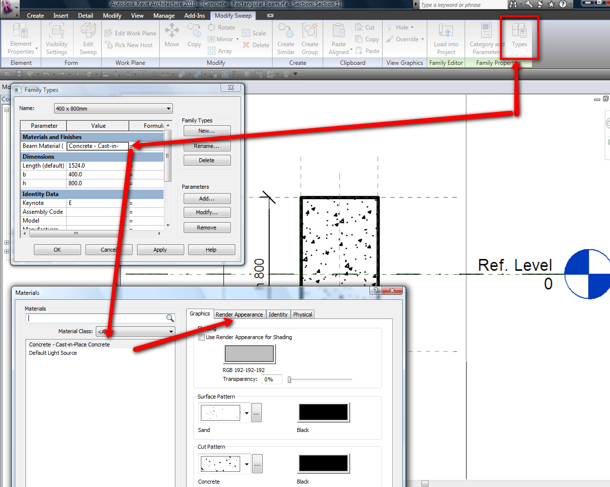Enable Use Render Appearance for Shading
Image resolution: width=610 pixels, height=487 pixels.
pyautogui.click(x=201, y=337)
